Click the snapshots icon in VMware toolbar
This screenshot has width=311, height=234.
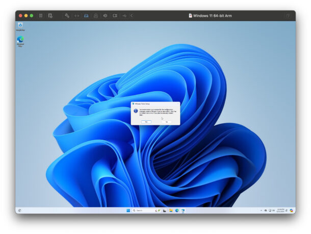[50, 16]
